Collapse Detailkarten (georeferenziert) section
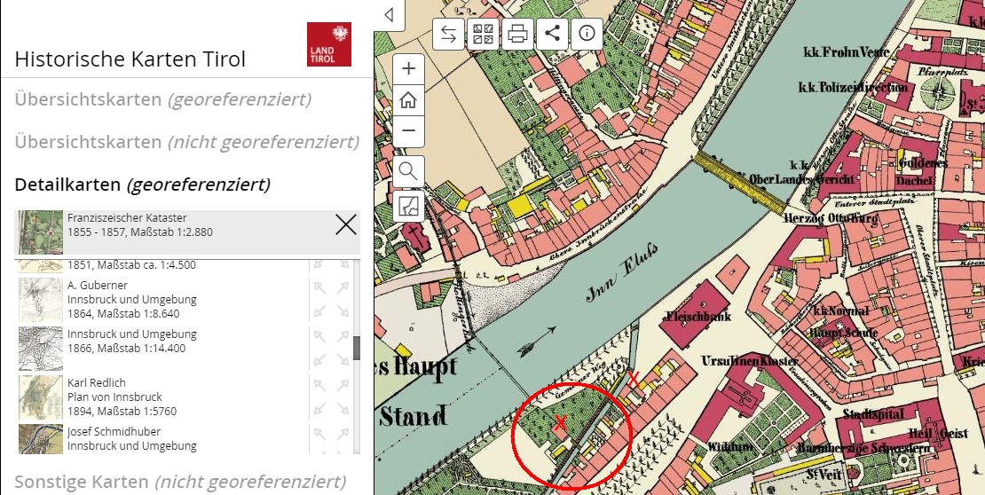 [143, 185]
